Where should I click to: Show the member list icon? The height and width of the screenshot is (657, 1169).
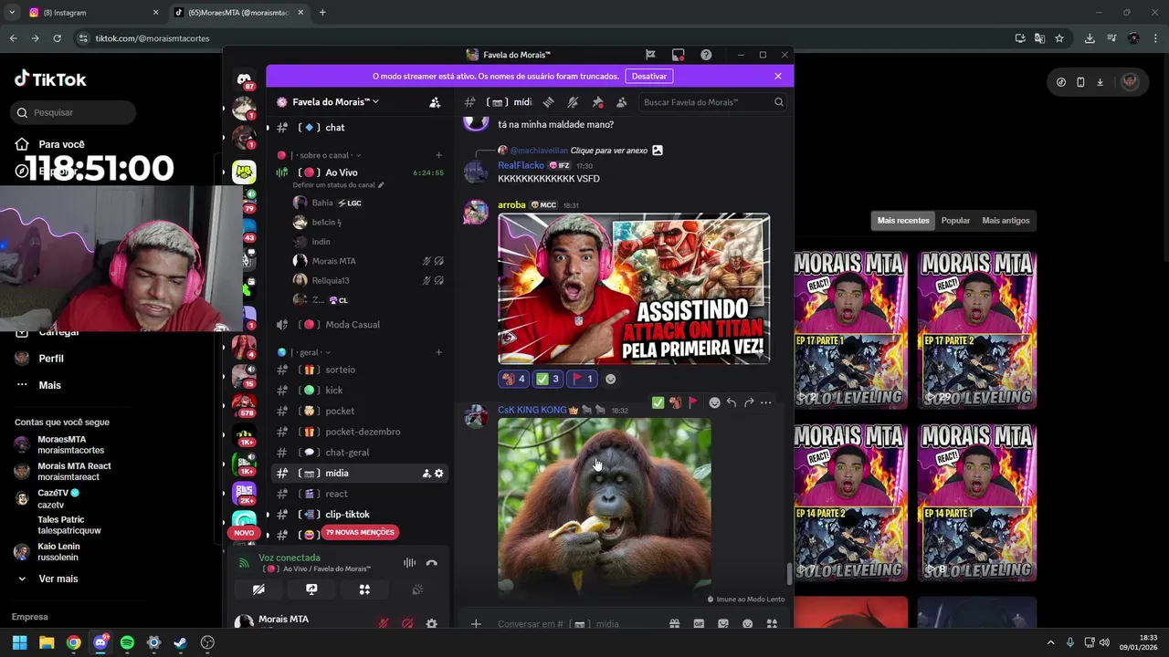622,102
